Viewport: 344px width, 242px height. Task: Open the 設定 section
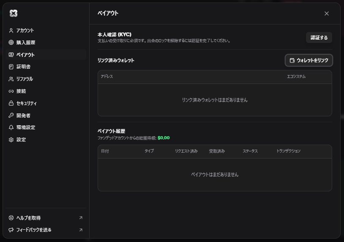[x=46, y=140]
